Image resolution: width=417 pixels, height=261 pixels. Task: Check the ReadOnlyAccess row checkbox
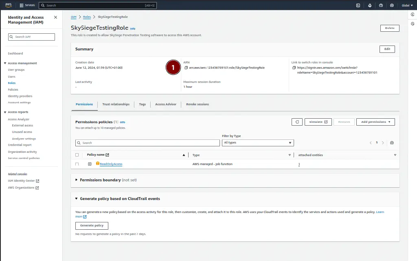coord(77,164)
